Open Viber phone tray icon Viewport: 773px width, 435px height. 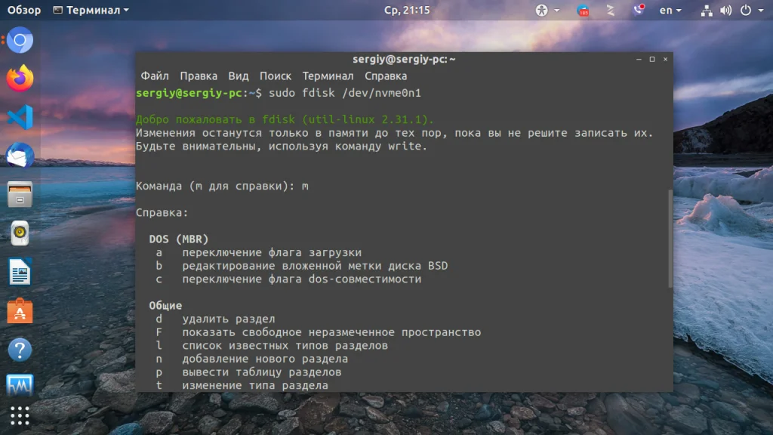(x=639, y=9)
